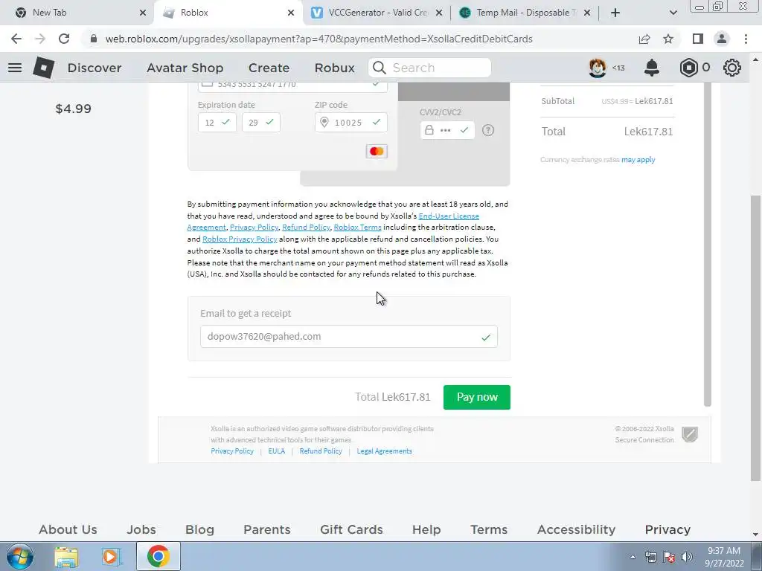
Task: Open the Robux menu item
Action: click(334, 68)
